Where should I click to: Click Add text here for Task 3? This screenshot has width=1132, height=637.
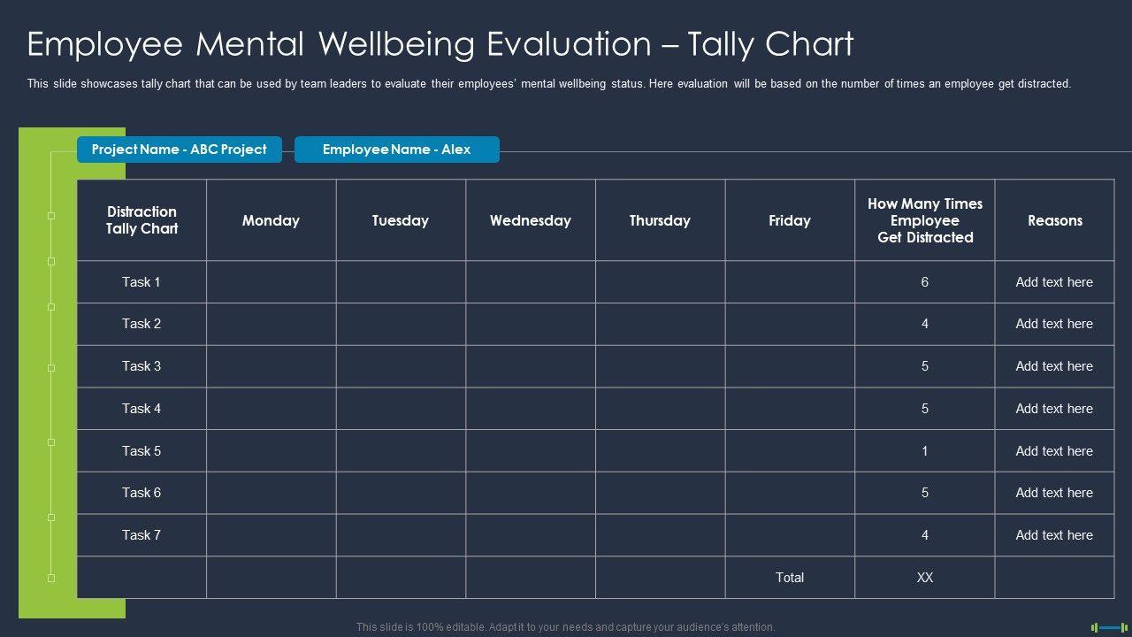pos(1054,366)
